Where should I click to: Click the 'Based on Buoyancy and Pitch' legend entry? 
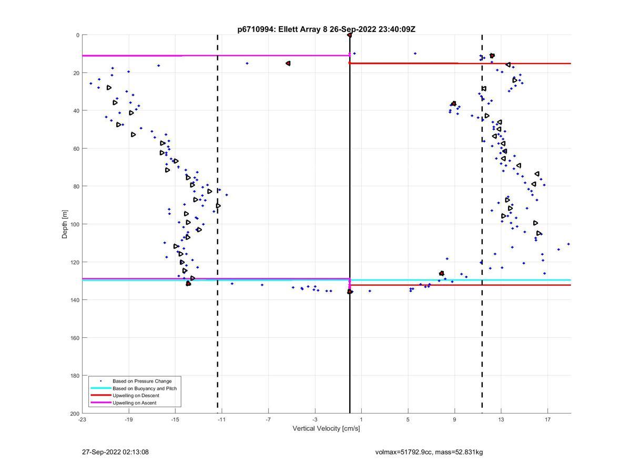pos(145,388)
